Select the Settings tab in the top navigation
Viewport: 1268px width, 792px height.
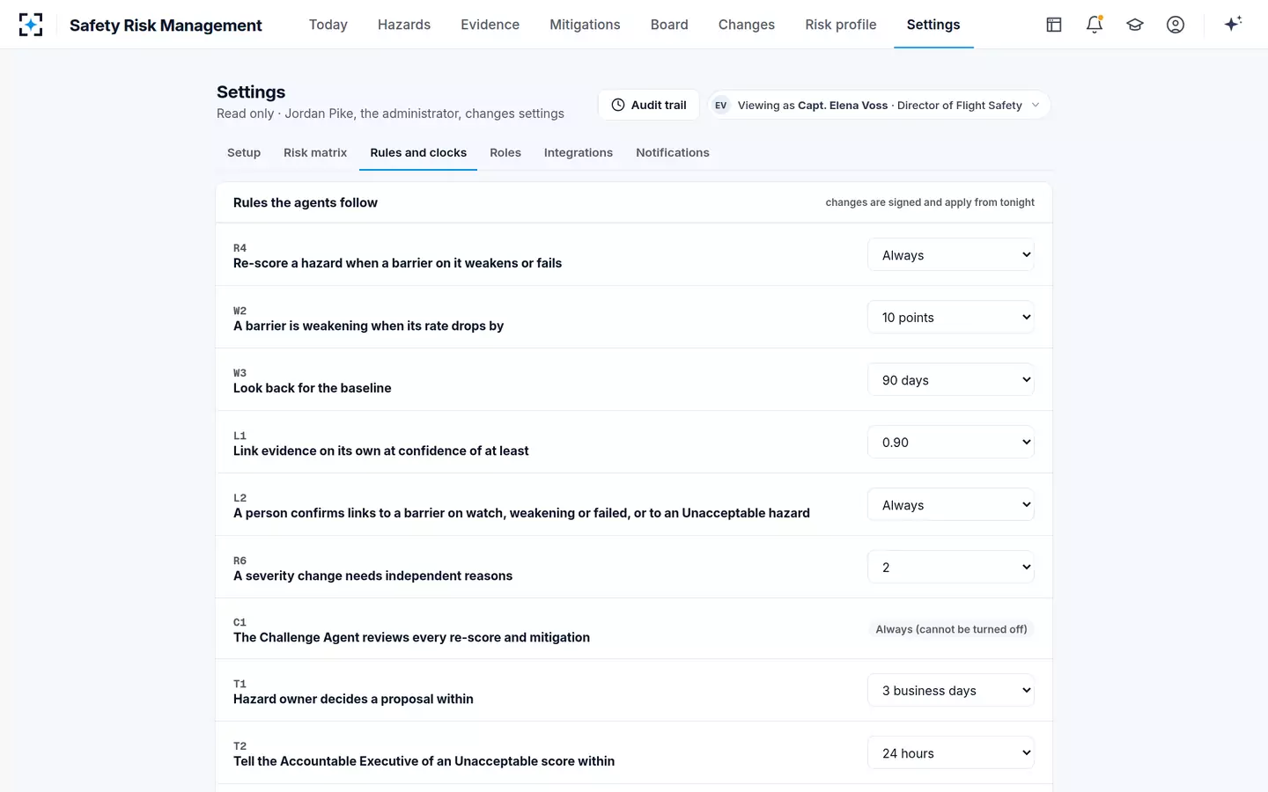click(933, 25)
